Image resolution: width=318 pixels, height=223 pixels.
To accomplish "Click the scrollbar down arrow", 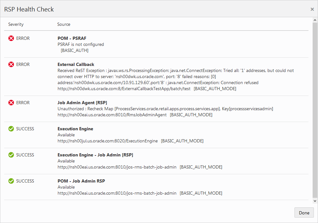I will (315, 201).
